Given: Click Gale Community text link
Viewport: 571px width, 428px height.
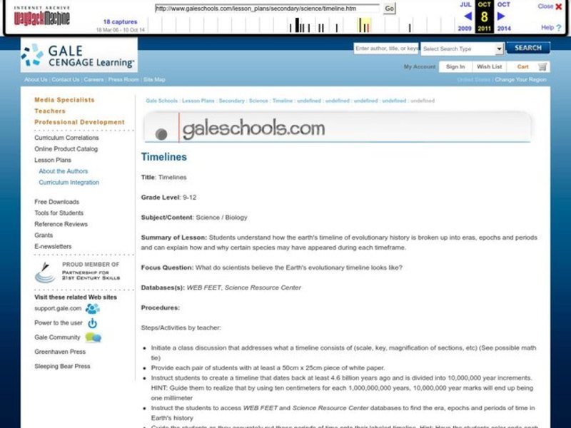Looking at the screenshot, I should click(57, 337).
